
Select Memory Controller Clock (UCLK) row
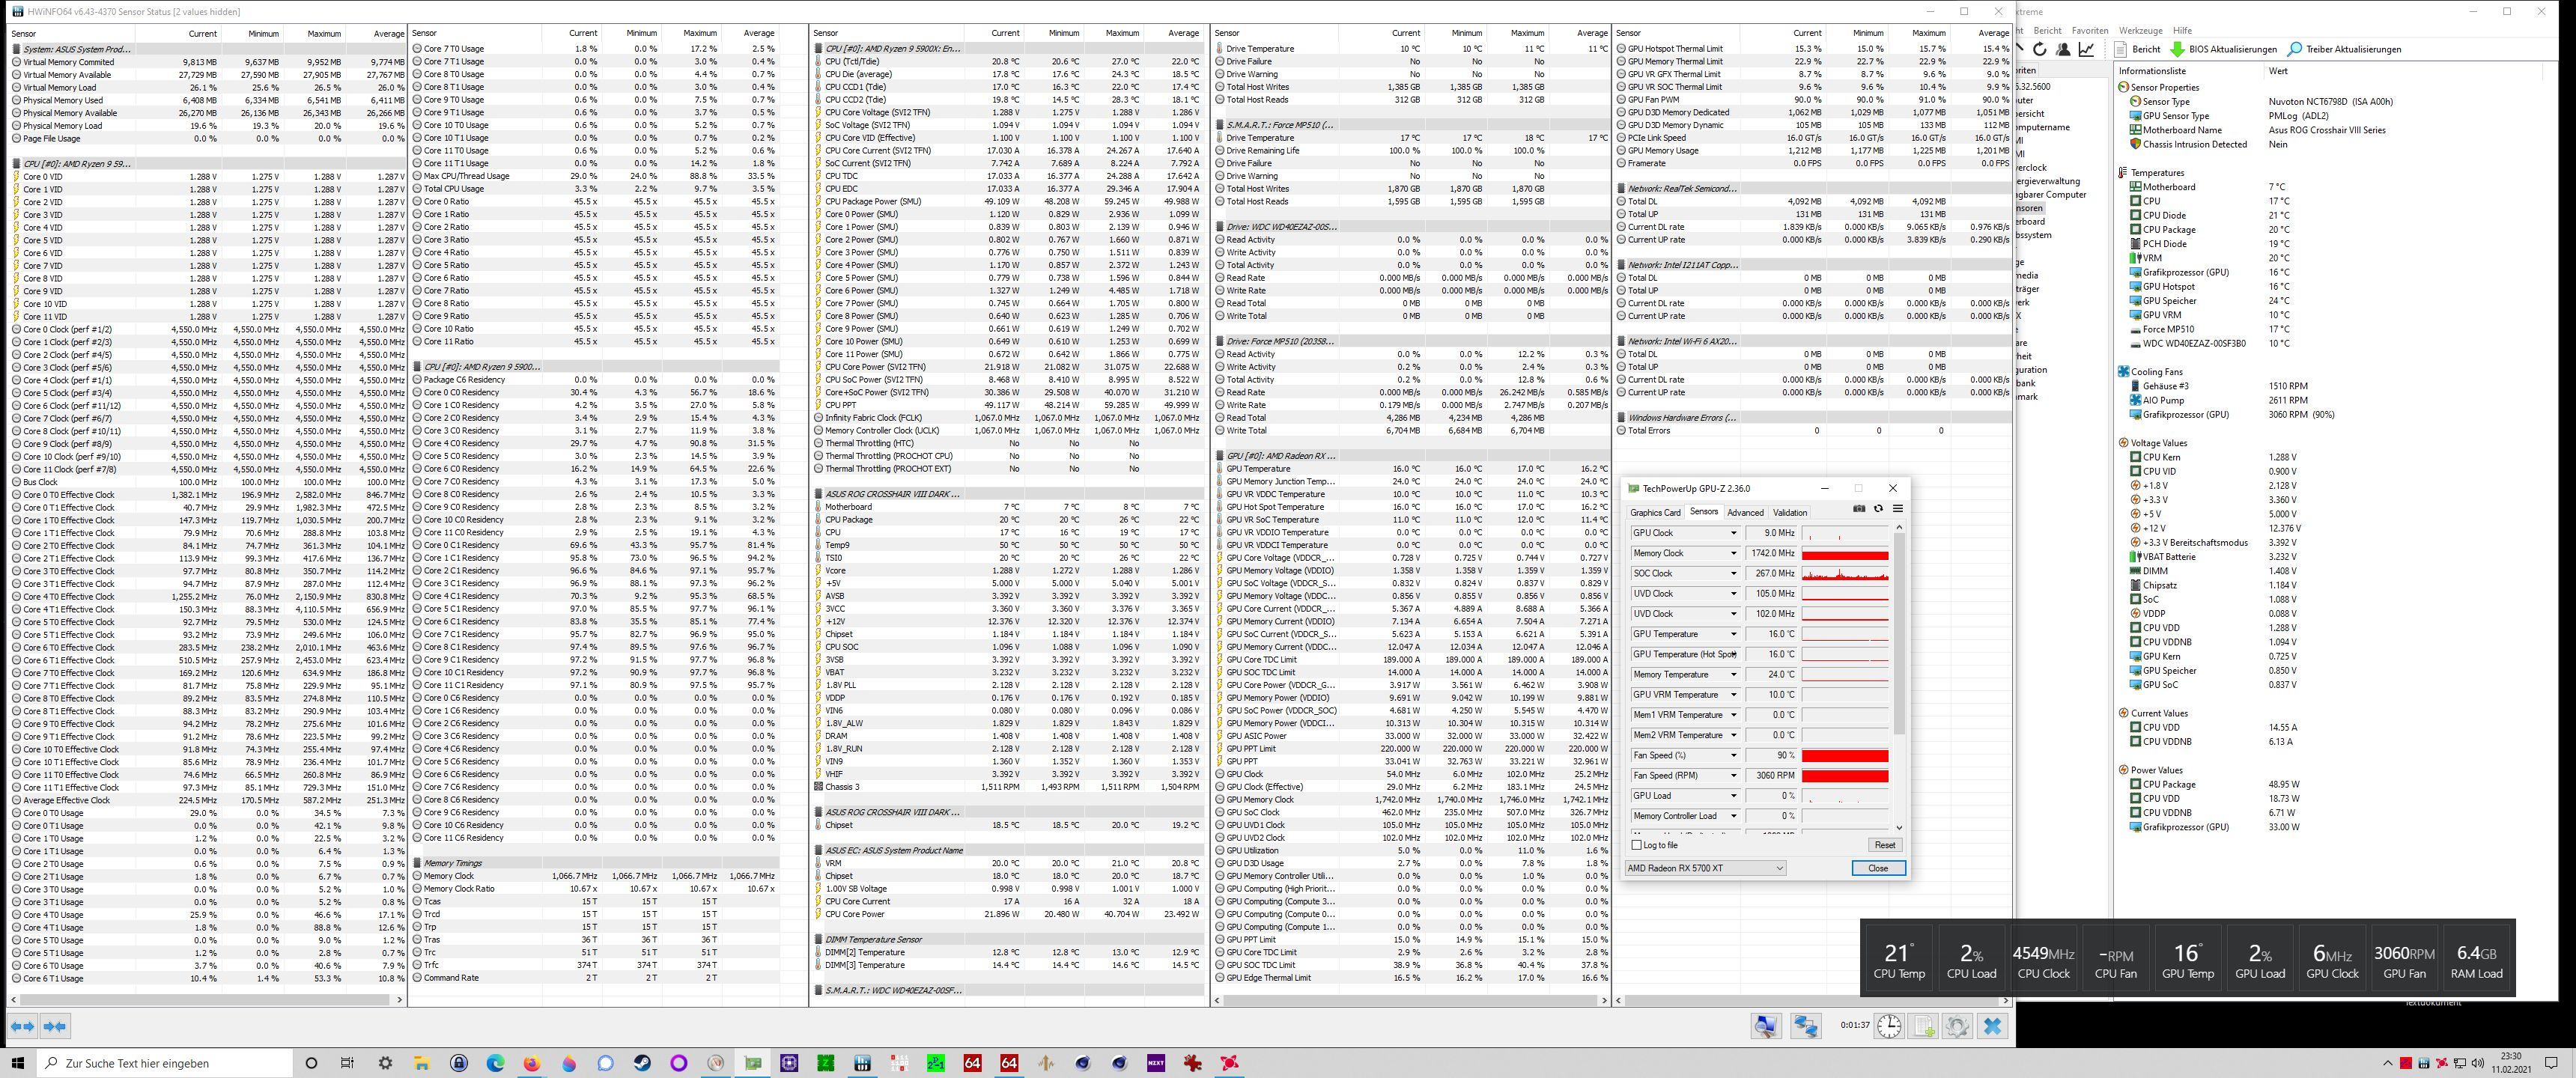point(1007,430)
